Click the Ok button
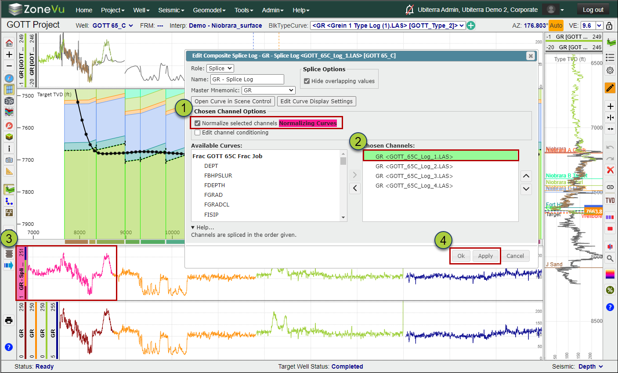 click(461, 256)
